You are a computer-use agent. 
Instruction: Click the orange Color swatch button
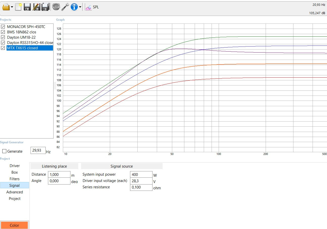tap(14, 225)
